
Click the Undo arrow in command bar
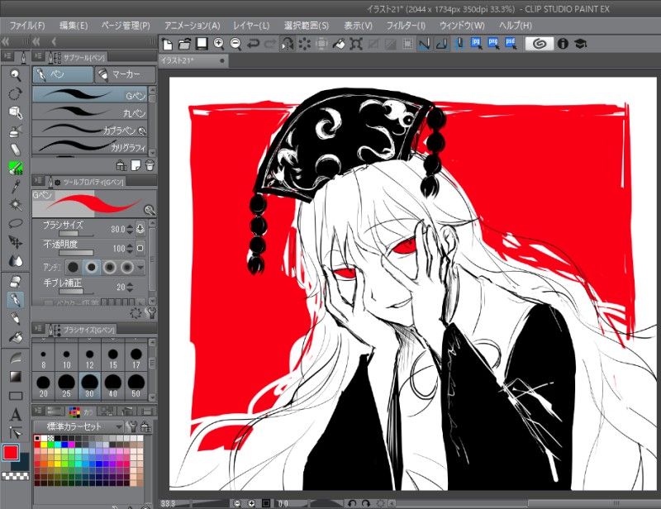point(253,44)
